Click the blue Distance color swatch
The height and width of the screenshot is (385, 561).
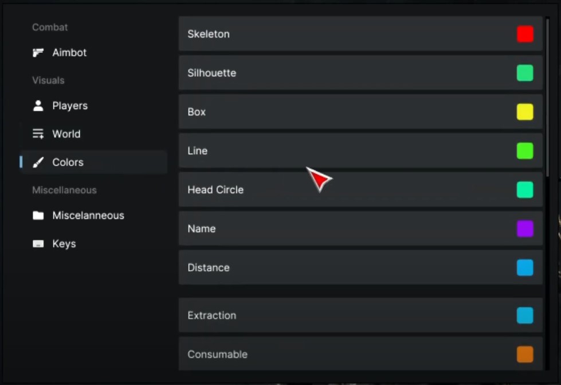[525, 268]
